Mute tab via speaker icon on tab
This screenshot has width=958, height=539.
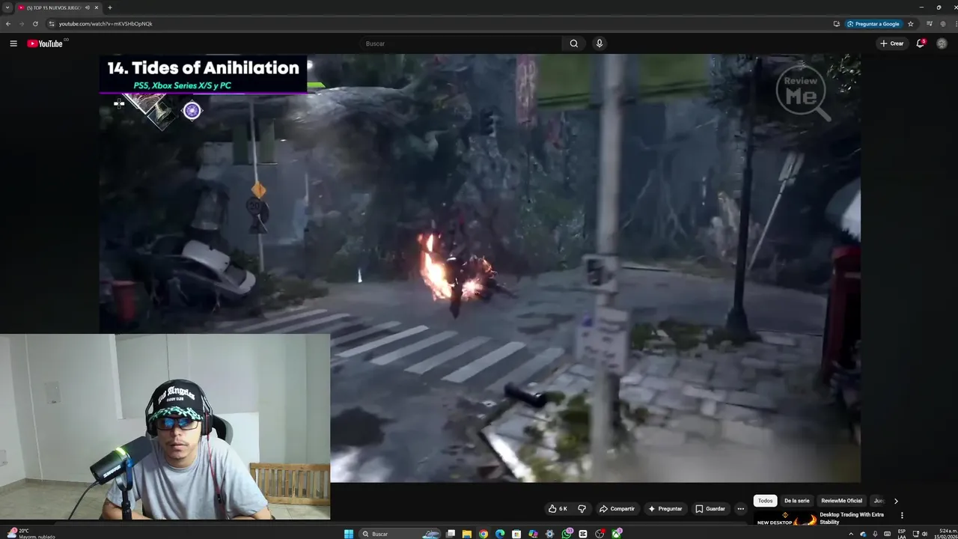click(88, 7)
